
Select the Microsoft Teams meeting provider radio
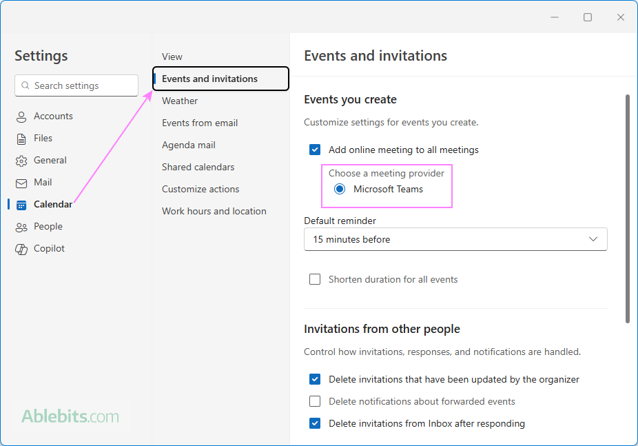[x=339, y=188]
